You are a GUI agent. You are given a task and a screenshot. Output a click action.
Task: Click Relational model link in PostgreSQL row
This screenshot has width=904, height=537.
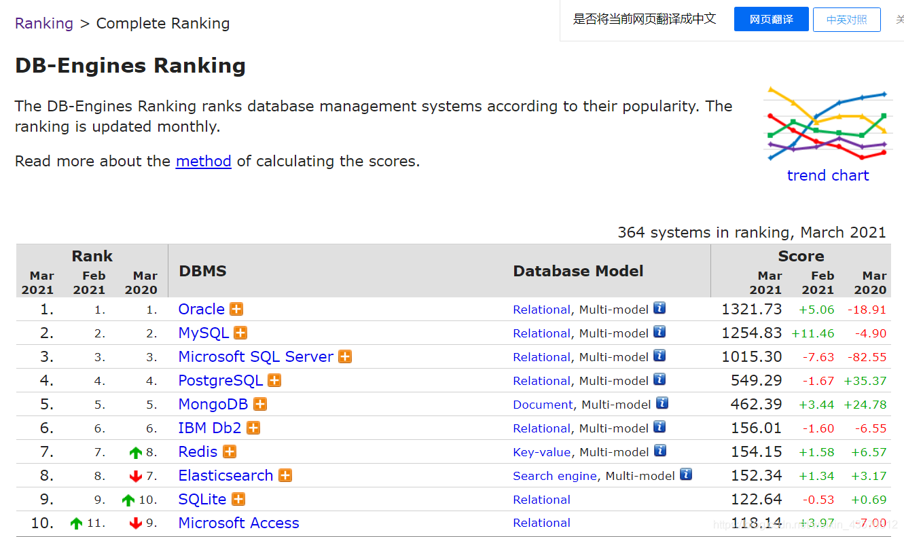(x=542, y=381)
